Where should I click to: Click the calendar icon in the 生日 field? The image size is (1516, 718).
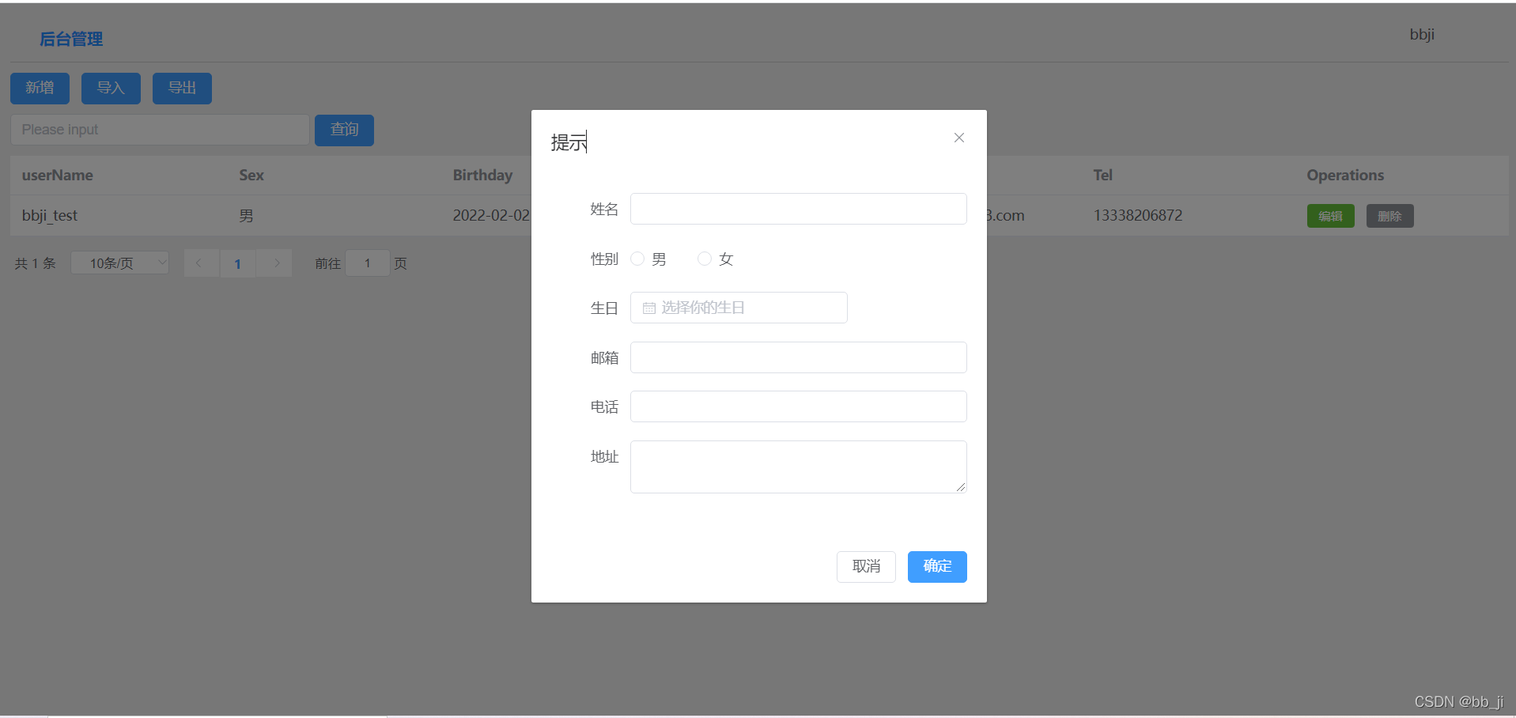click(x=649, y=308)
